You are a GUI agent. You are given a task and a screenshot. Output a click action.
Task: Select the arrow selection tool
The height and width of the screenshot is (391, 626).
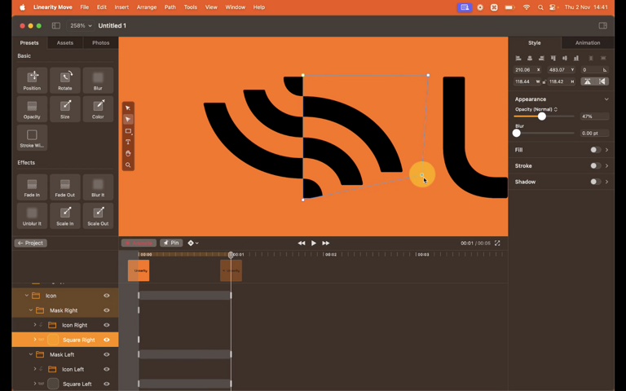pos(128,108)
